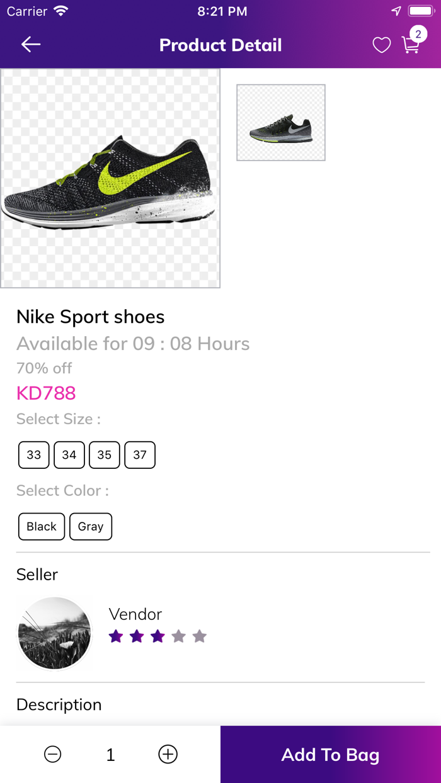This screenshot has width=441, height=783.
Task: Add product to wishlist heart icon
Action: tap(381, 45)
